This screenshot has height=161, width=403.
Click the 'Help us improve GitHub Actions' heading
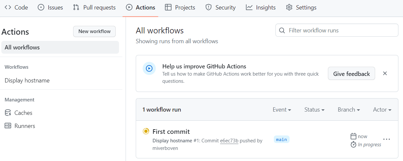tap(204, 66)
